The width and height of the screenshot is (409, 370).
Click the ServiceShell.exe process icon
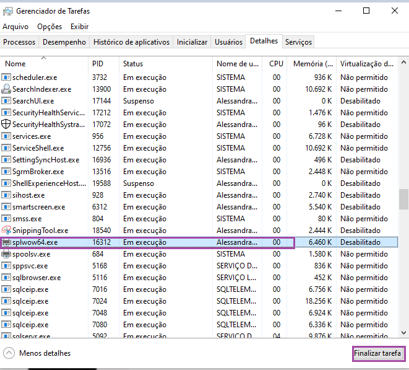(6, 148)
